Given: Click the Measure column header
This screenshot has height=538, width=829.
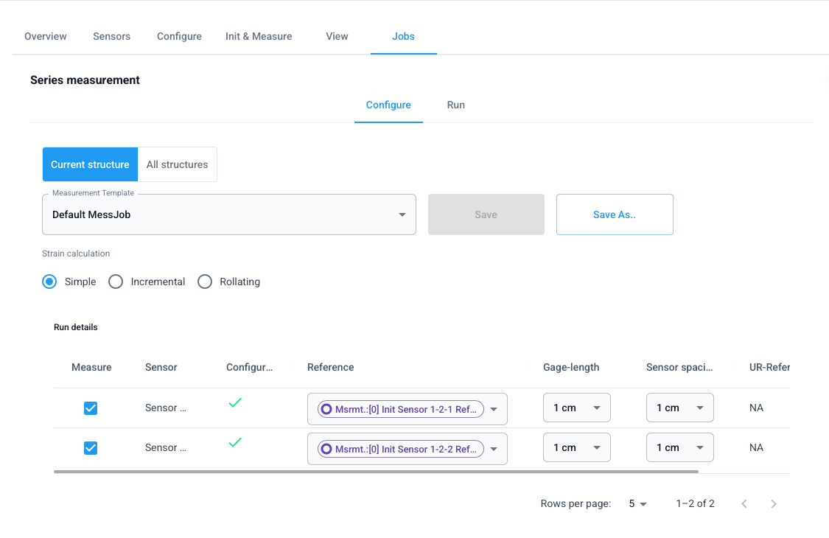Looking at the screenshot, I should [91, 367].
